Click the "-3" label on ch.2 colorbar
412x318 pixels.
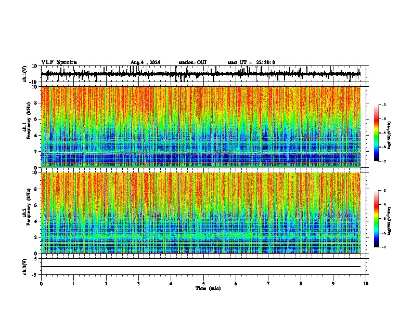point(383,191)
